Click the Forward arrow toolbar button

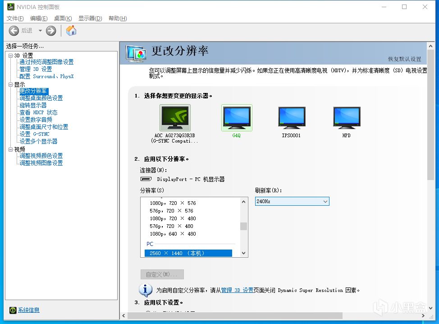(51, 31)
